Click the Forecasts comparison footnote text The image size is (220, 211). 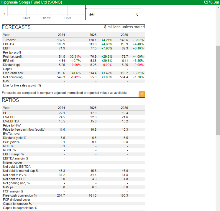coord(65,93)
